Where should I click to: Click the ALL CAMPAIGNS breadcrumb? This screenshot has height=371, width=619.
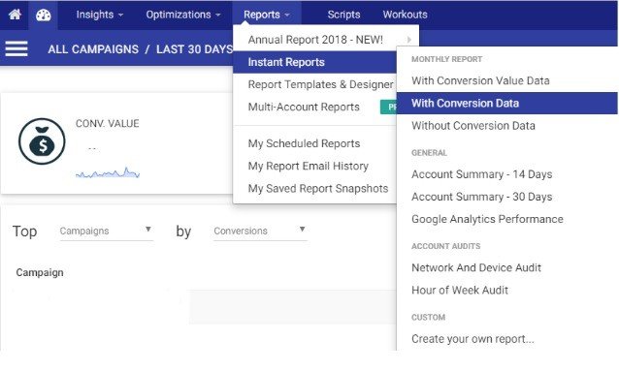(x=93, y=49)
